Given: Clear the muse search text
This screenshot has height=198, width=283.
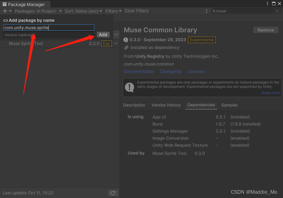Looking at the screenshot, I should pos(277,11).
